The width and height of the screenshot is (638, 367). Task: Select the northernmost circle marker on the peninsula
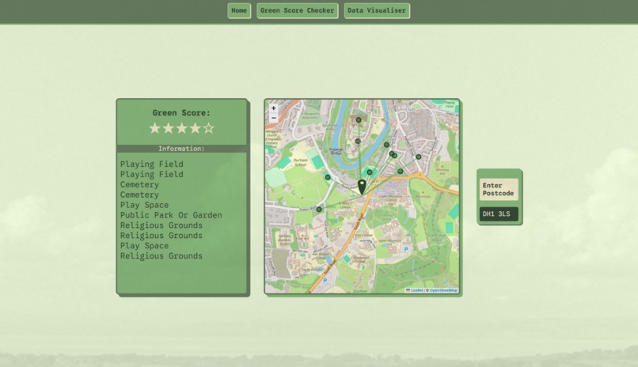coord(359,120)
